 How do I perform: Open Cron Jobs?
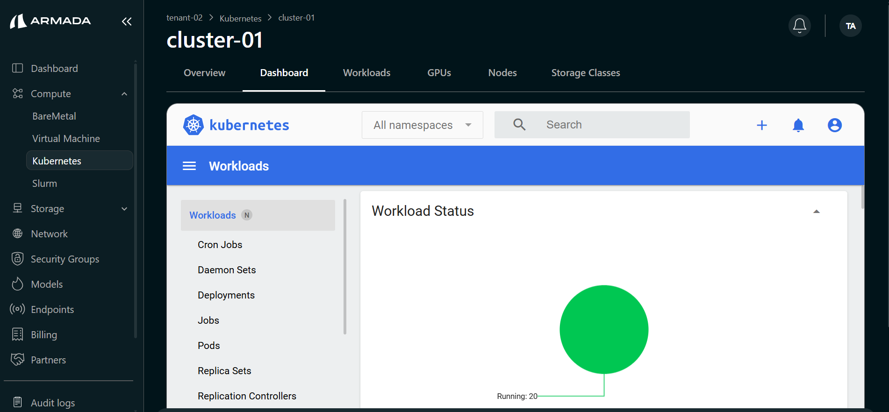coord(220,245)
